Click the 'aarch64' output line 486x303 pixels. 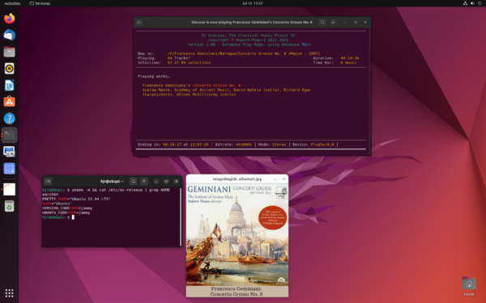pyautogui.click(x=50, y=195)
